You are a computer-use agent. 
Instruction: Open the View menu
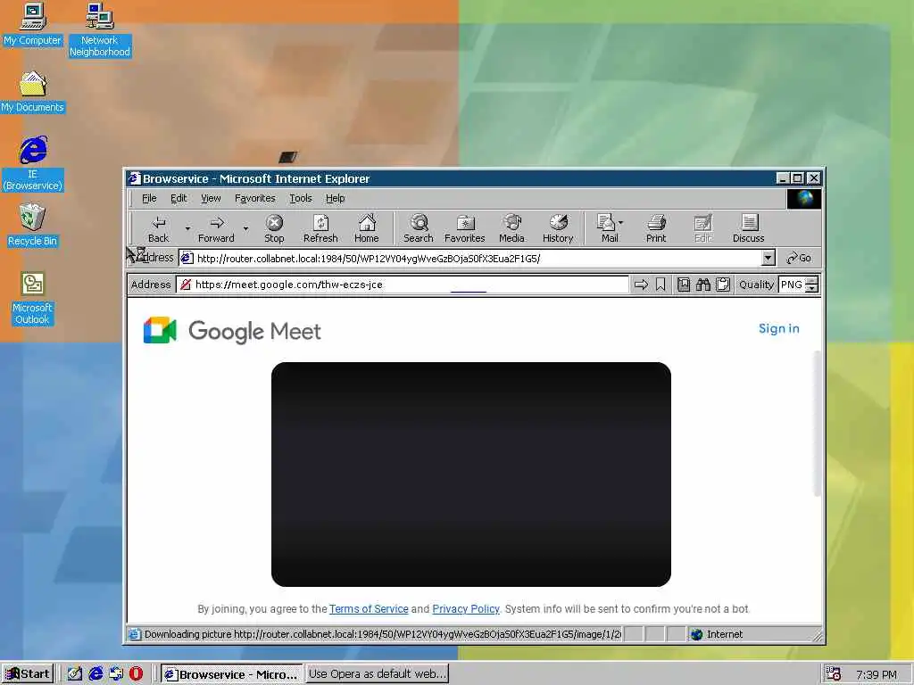[211, 198]
